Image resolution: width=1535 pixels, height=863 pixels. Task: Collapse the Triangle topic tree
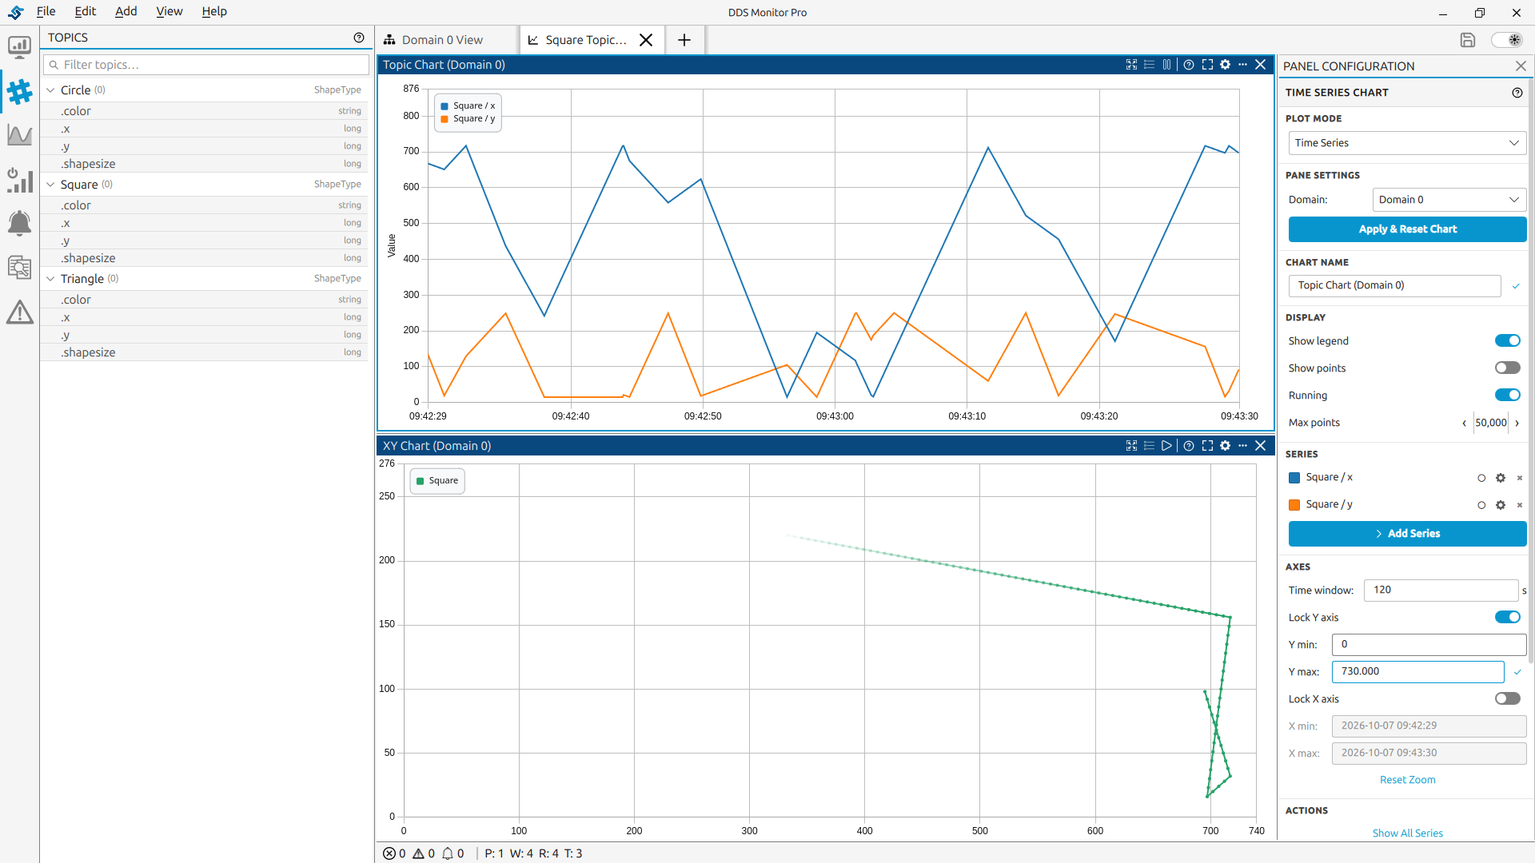pyautogui.click(x=50, y=279)
